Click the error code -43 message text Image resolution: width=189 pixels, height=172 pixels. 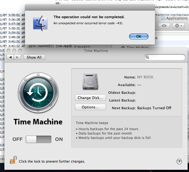tap(88, 23)
